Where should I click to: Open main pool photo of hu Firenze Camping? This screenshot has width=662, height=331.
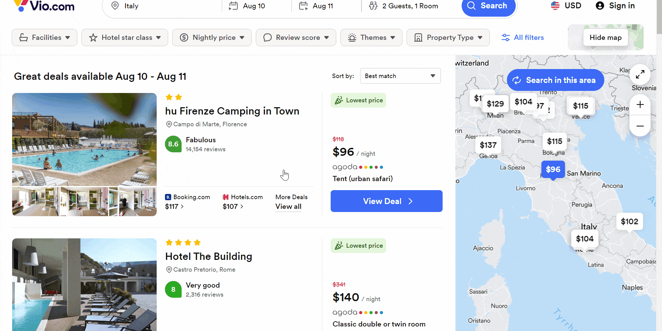[x=84, y=139]
